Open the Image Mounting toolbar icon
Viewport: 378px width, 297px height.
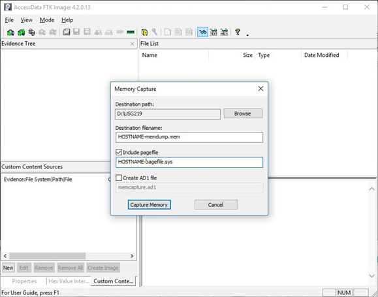click(x=31, y=32)
